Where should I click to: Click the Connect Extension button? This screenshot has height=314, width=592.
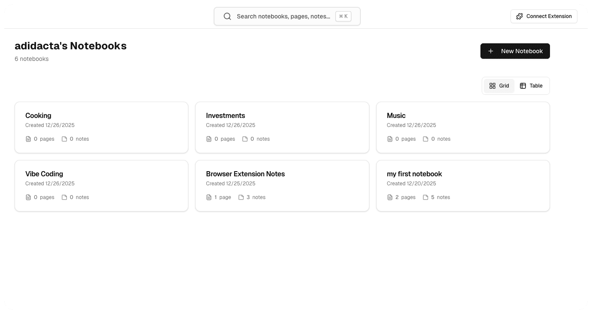(x=544, y=16)
